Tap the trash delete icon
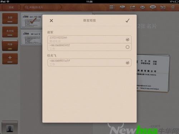The image size is (179, 134). coord(173,7)
